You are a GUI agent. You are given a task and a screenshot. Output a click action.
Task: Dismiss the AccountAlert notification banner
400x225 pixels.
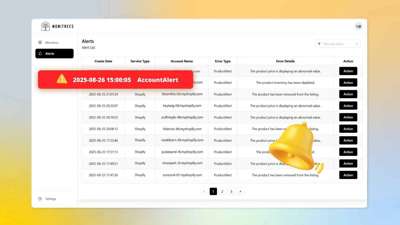click(115, 79)
